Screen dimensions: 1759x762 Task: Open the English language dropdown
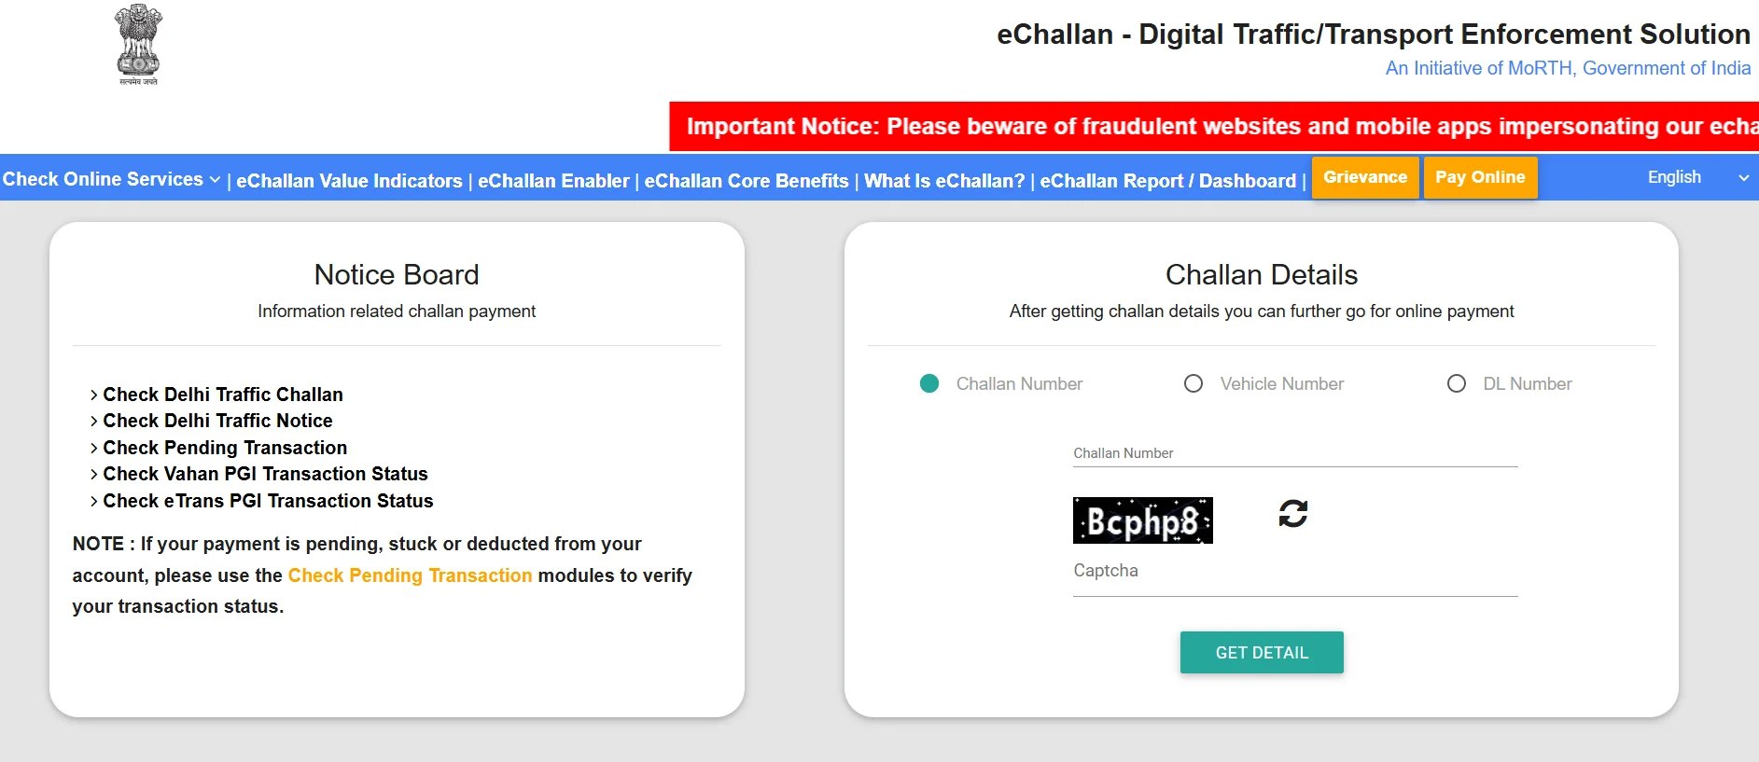[x=1673, y=177]
